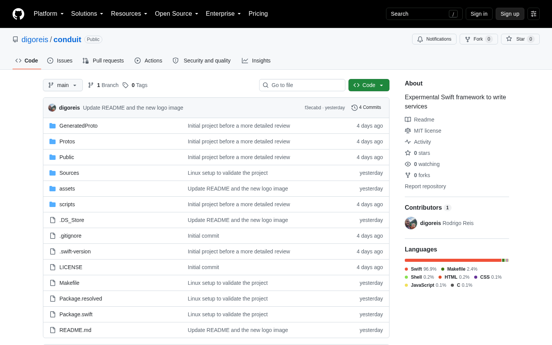Image resolution: width=552 pixels, height=345 pixels.
Task: Click the languages color bar
Action: point(457,260)
